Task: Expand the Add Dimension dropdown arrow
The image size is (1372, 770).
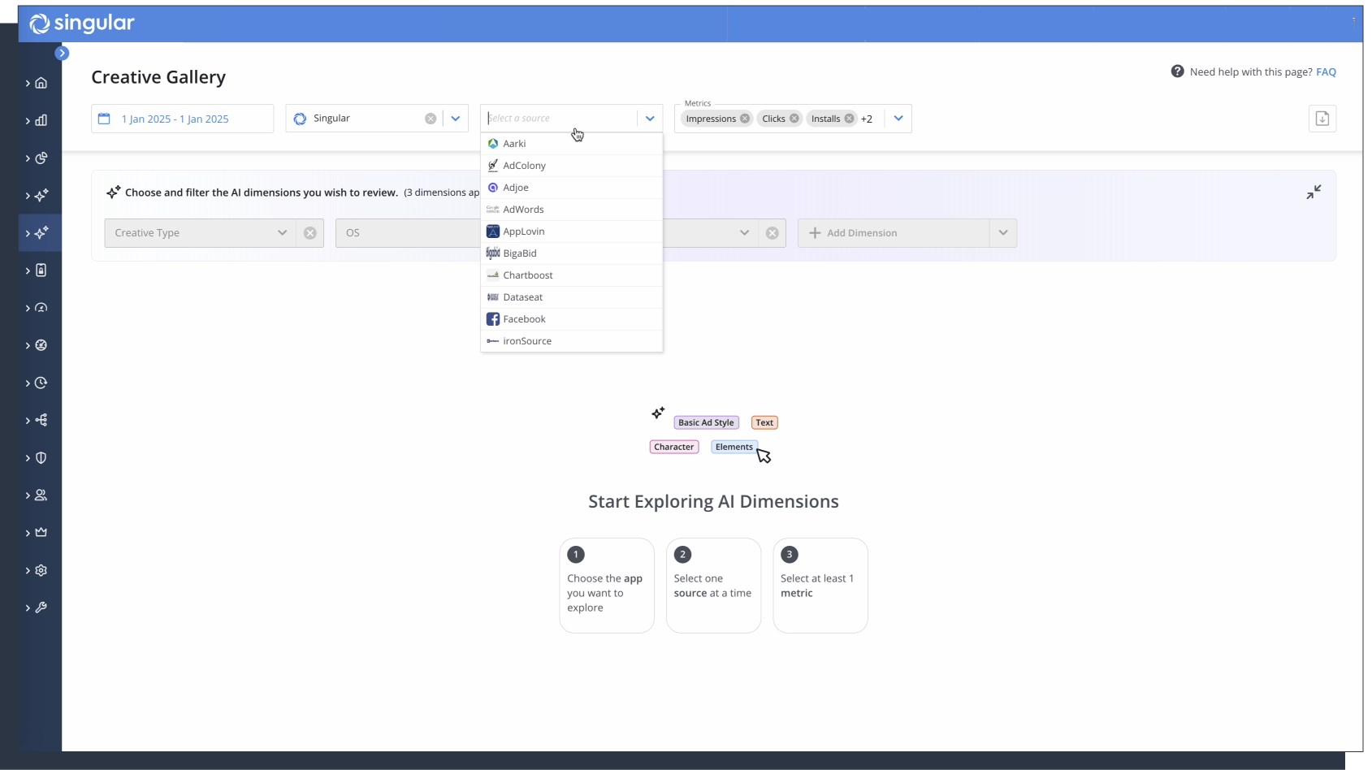Action: [x=1003, y=233]
